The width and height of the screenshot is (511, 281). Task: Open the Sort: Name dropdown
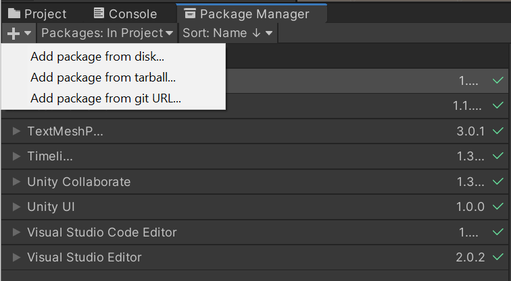click(x=227, y=32)
